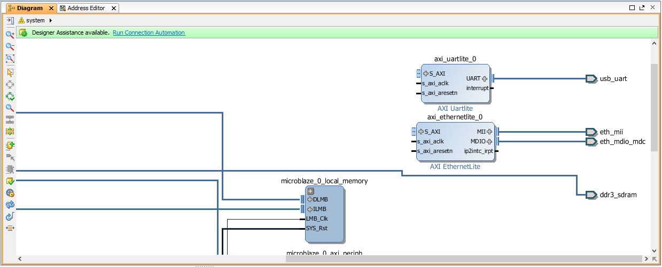
Task: Switch to the Address Editor tab
Action: pyautogui.click(x=86, y=8)
